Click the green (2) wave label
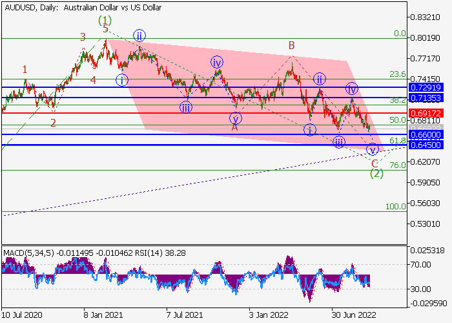452x323 pixels. (377, 173)
